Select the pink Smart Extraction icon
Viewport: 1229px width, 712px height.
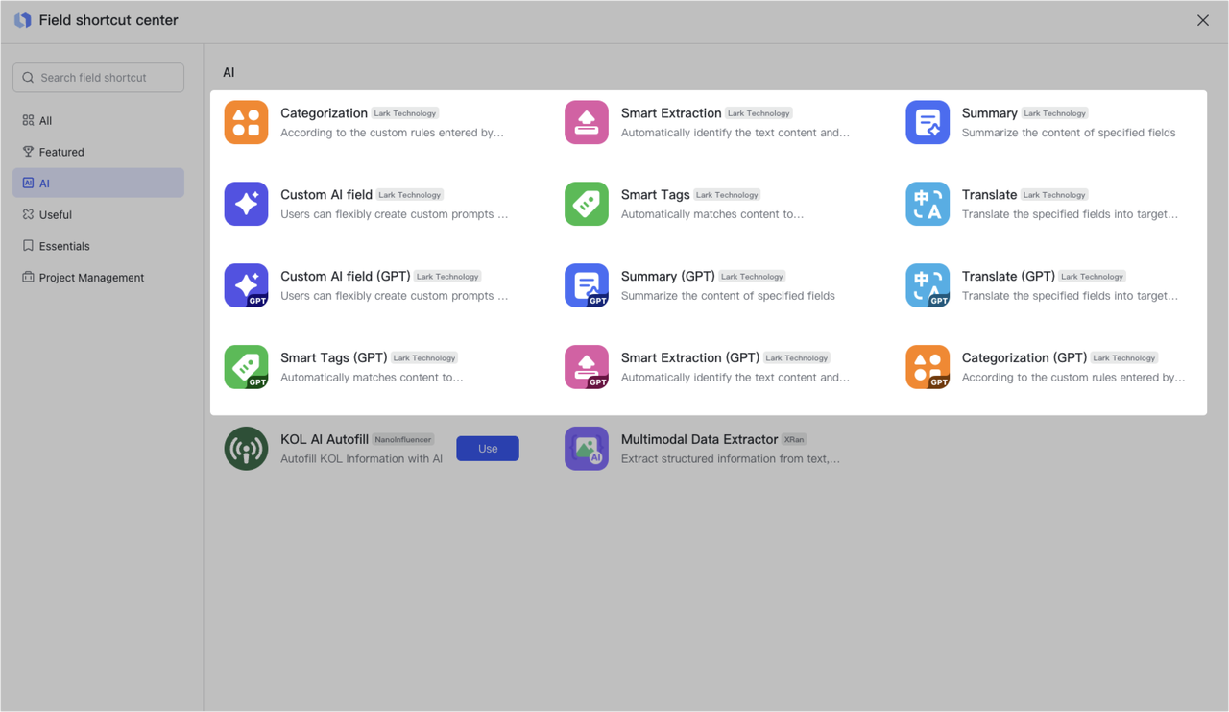pos(587,122)
